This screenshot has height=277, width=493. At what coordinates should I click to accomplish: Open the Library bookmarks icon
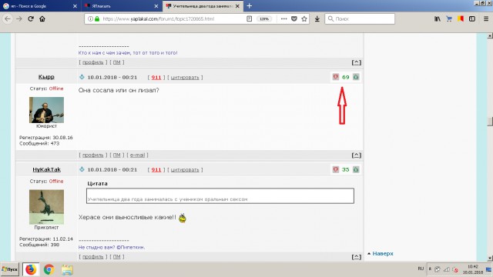pyautogui.click(x=438, y=18)
